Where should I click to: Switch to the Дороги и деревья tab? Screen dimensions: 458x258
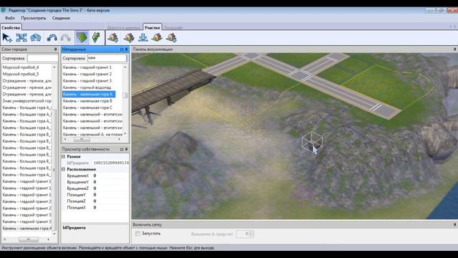124,27
